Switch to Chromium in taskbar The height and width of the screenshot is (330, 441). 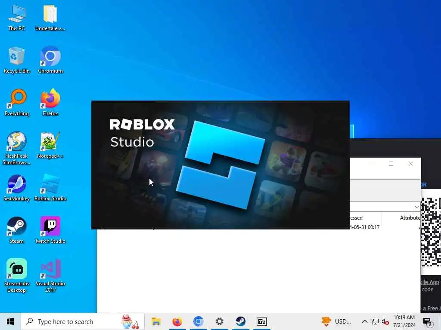[x=198, y=321]
